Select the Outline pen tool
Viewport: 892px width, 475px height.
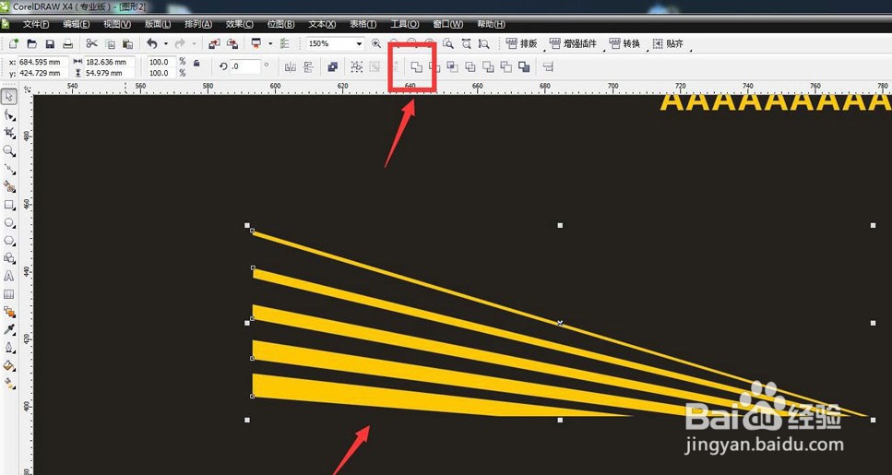[x=9, y=348]
